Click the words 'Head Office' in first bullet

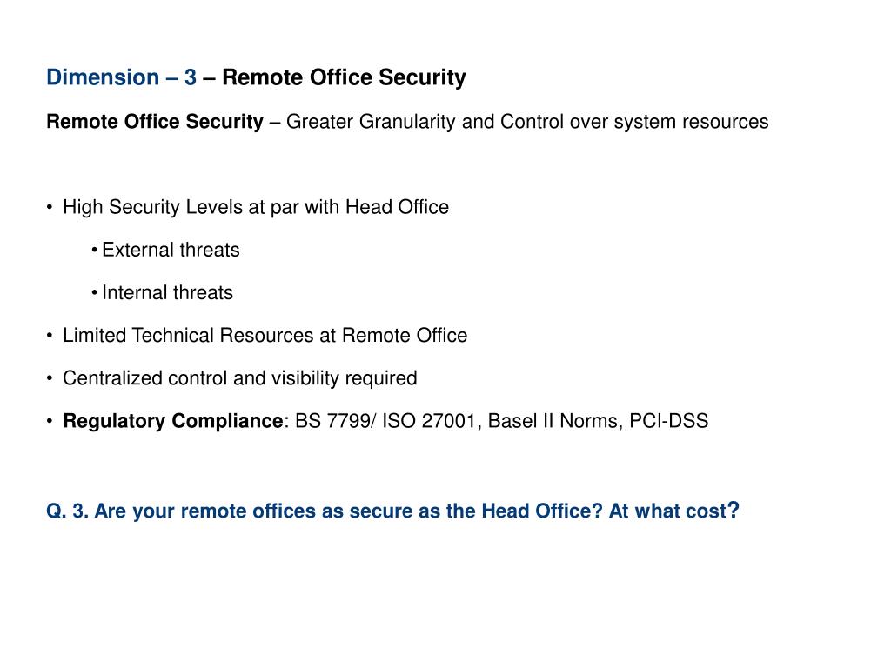(x=397, y=207)
